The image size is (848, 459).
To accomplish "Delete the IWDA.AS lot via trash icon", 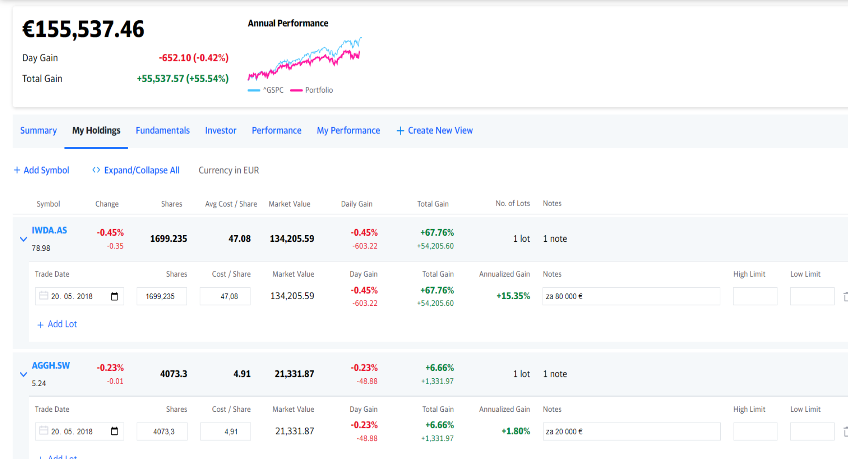I will click(x=845, y=297).
